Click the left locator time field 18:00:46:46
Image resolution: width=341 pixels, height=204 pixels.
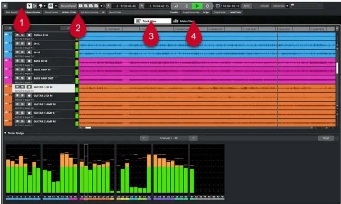pos(125,6)
